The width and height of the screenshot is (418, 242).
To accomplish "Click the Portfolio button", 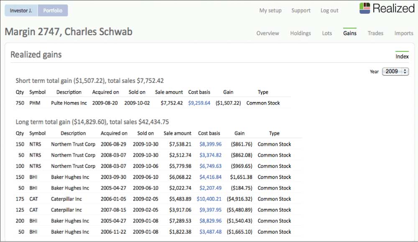I will tap(53, 10).
